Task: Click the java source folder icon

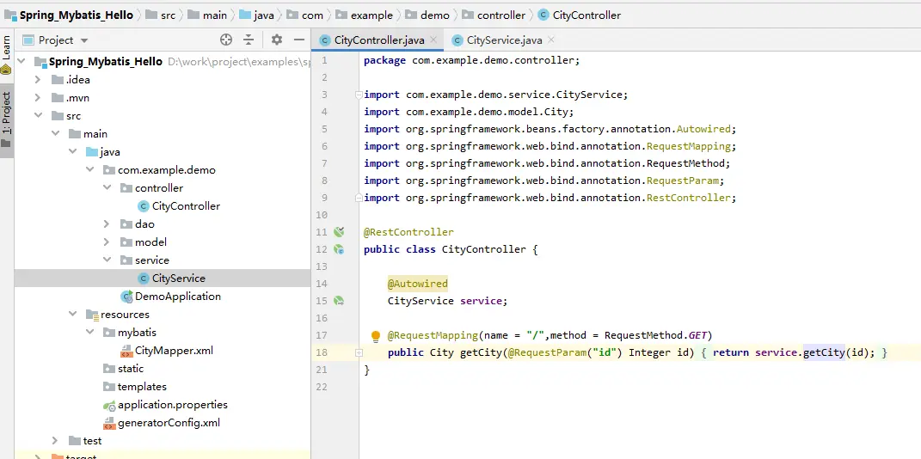Action: tap(92, 152)
